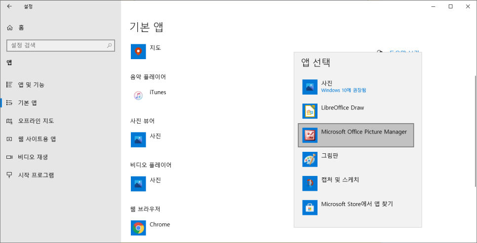Open Microsoft Store에서 앱 찾기 label
Viewport: 477px width, 243px height.
[357, 204]
